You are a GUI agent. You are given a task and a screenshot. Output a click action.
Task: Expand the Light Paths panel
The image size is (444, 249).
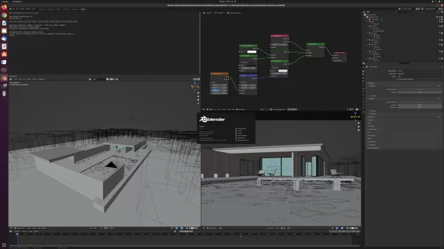(x=370, y=117)
